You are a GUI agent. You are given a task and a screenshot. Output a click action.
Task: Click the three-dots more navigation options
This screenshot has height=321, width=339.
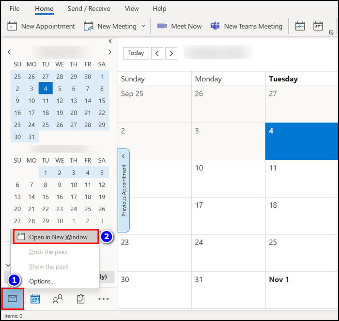pyautogui.click(x=103, y=299)
